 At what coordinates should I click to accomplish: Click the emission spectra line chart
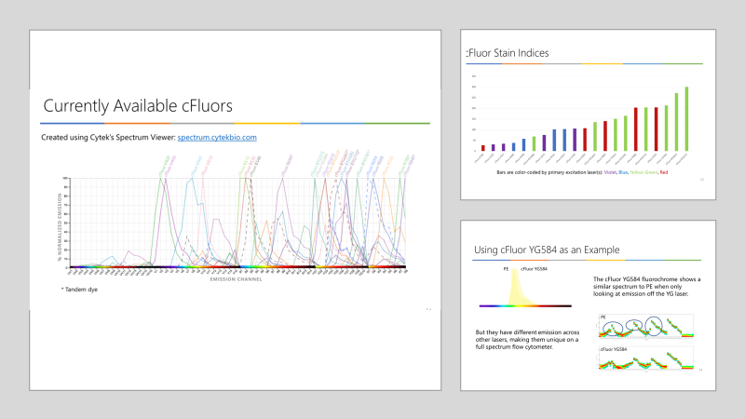click(237, 223)
